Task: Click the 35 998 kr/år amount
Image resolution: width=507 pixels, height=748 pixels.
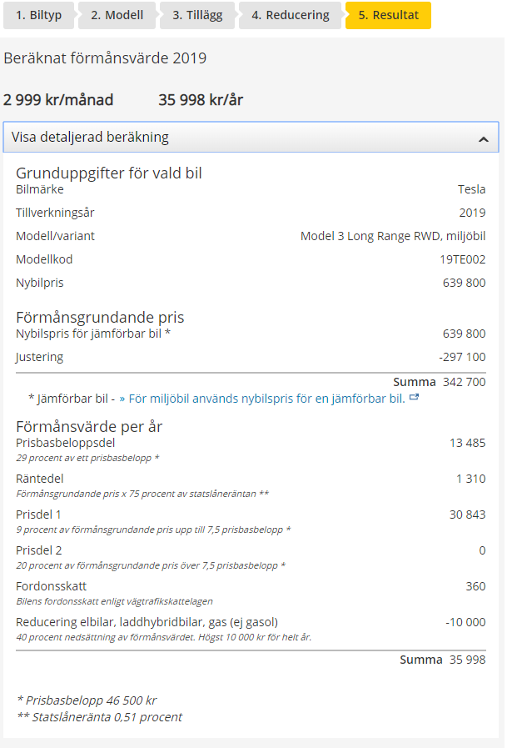Action: click(x=201, y=100)
